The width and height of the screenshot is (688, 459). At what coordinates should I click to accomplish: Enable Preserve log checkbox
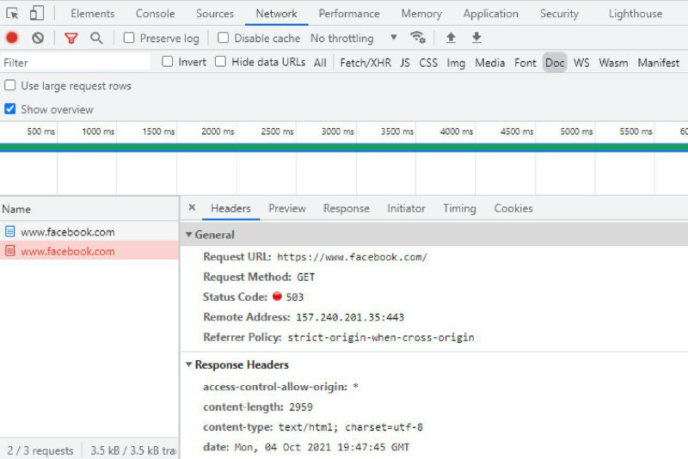tap(128, 38)
